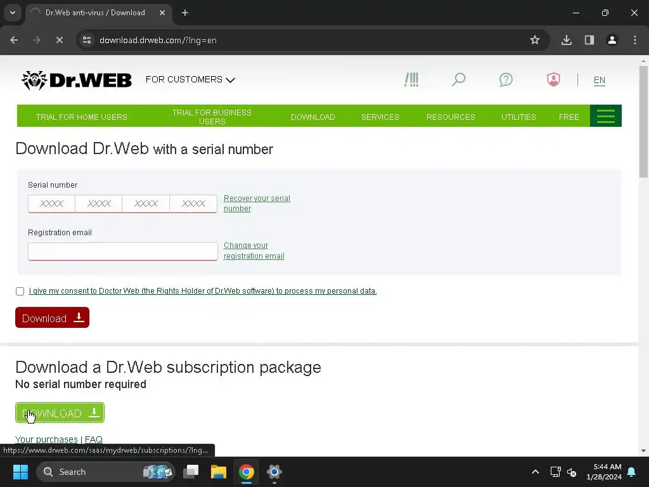Open the RESOURCES menu item

[x=451, y=117]
